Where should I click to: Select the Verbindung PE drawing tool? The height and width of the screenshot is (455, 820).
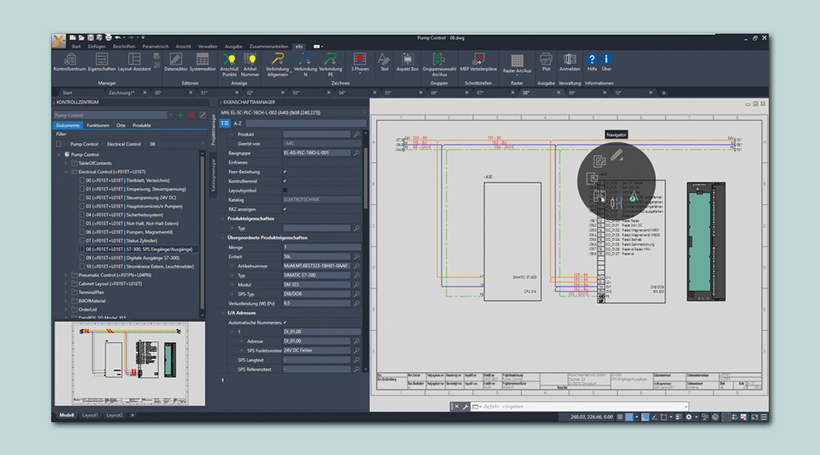330,60
